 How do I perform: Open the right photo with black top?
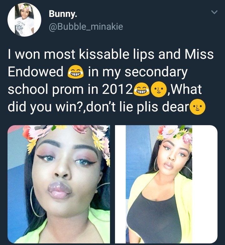click(166, 184)
